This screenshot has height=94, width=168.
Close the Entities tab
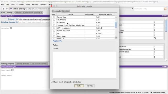point(23,13)
